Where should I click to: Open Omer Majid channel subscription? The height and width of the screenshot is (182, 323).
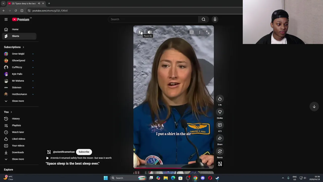point(19,54)
